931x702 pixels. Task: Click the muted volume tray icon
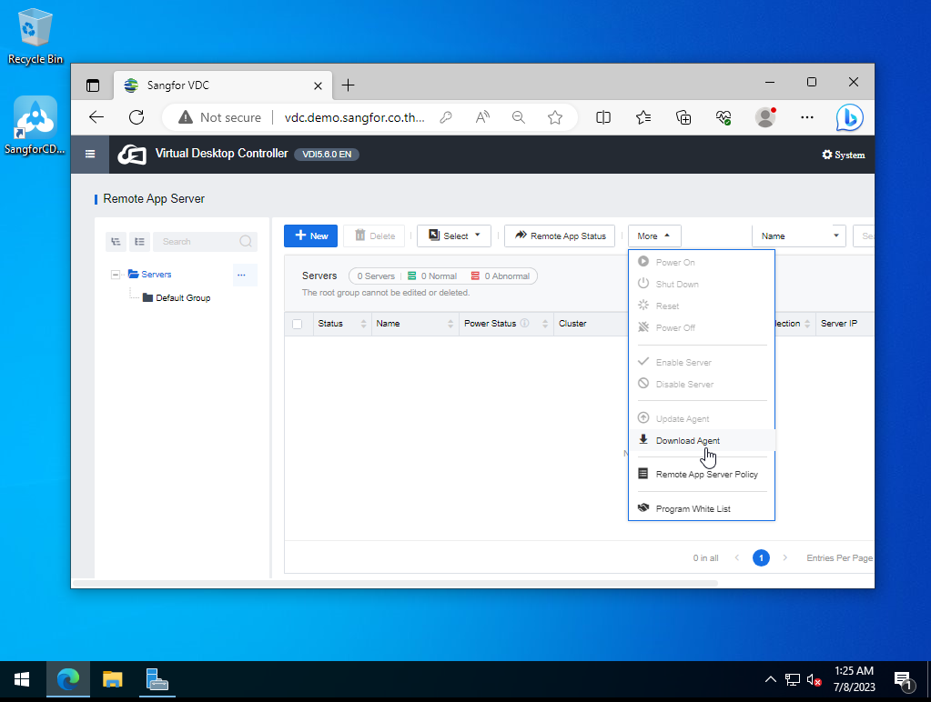[x=814, y=680]
